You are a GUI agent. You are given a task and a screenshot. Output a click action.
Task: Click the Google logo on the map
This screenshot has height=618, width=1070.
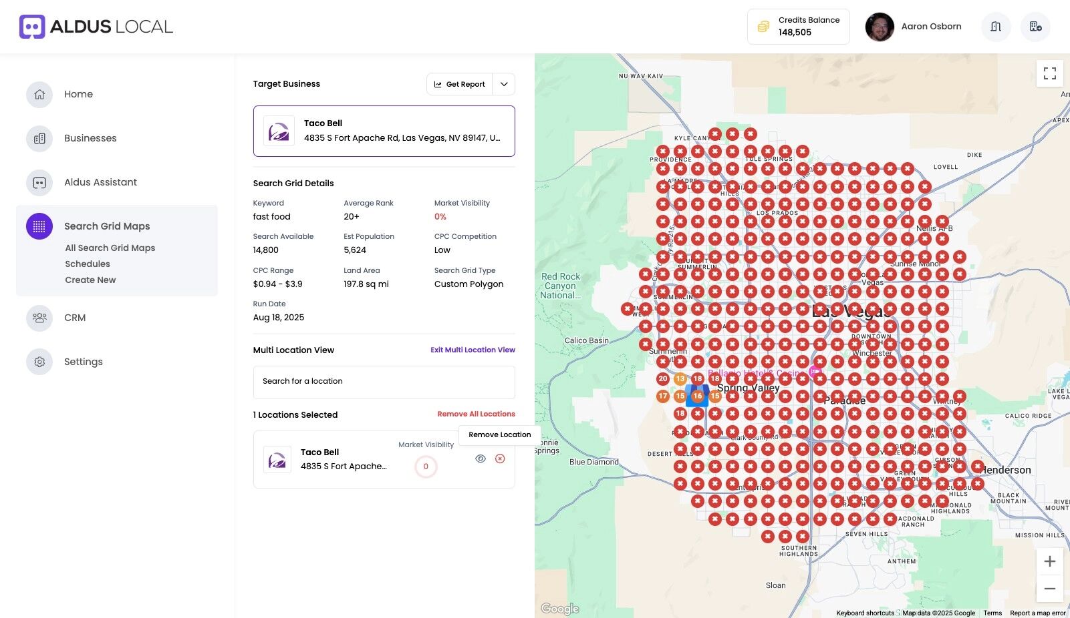click(x=560, y=609)
